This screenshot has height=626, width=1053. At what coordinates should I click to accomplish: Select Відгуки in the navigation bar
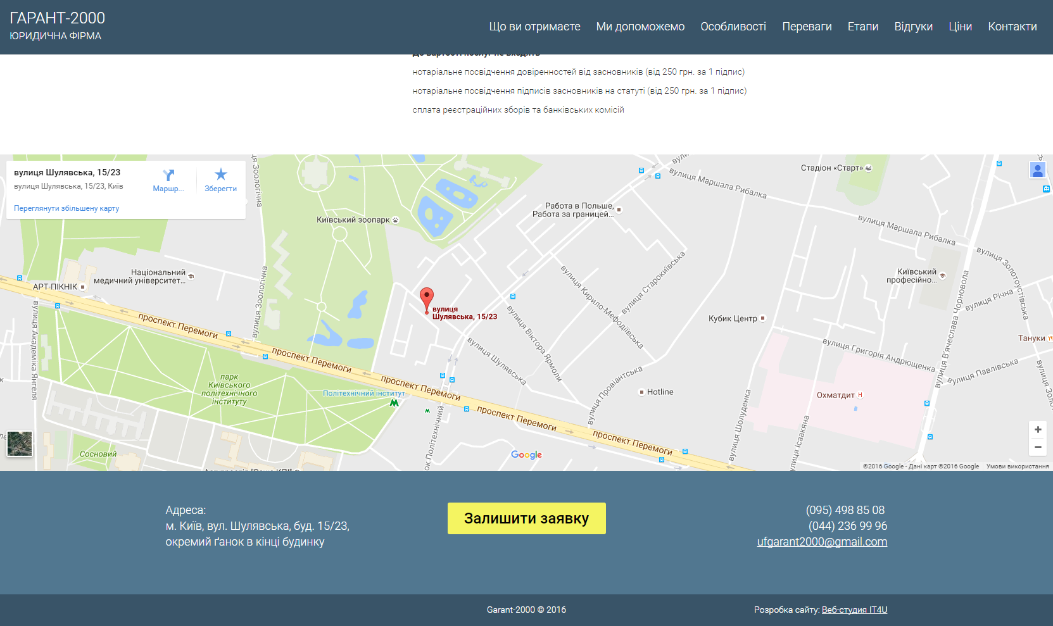(x=913, y=27)
